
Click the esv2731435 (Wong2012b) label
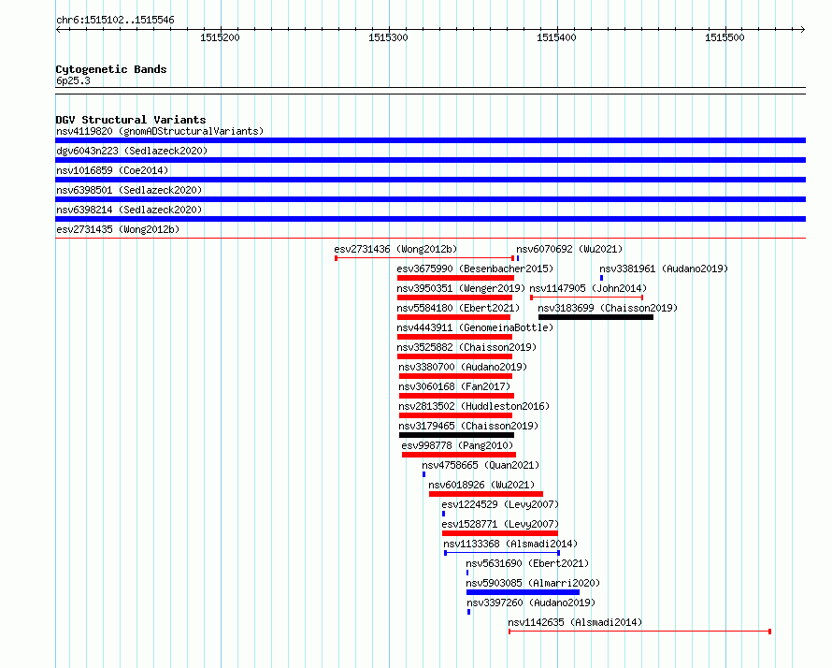pos(118,229)
